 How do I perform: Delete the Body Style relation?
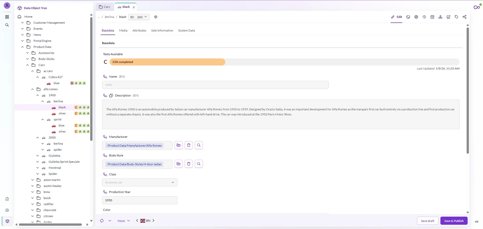point(189,164)
